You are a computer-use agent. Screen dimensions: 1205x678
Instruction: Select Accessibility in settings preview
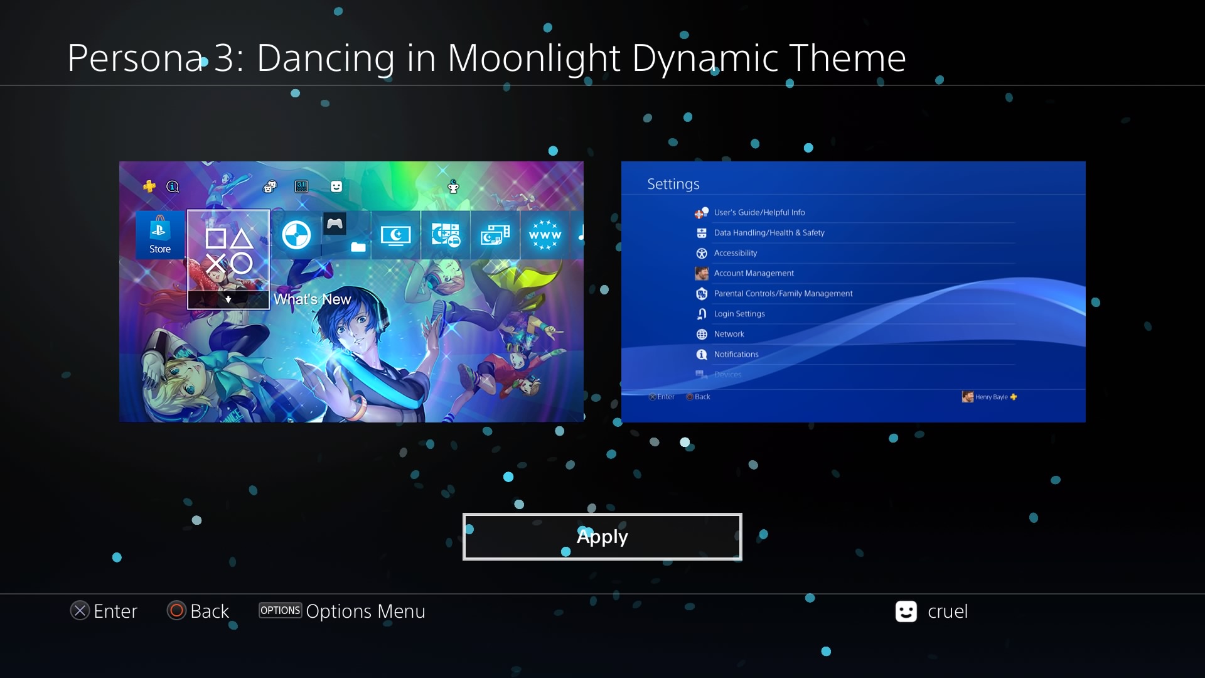tap(736, 253)
